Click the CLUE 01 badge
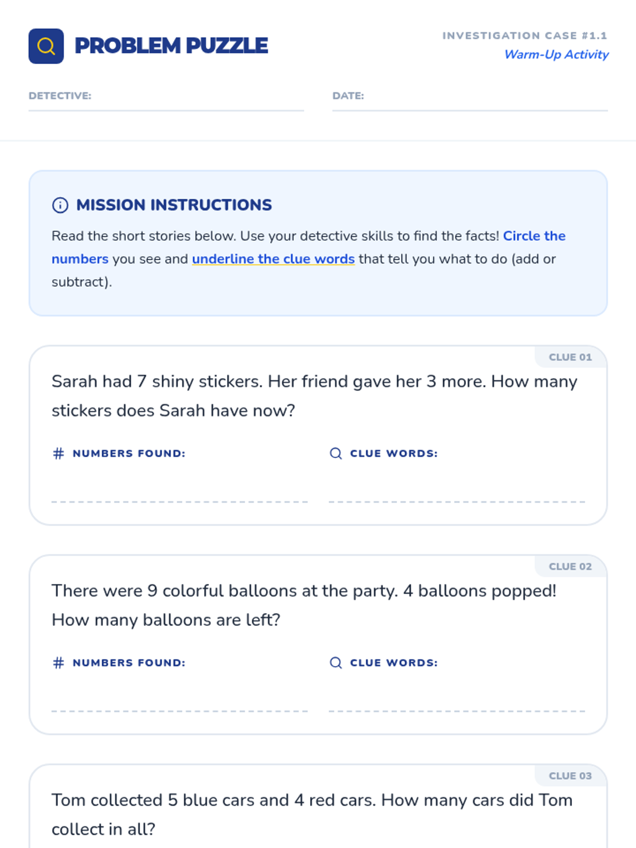This screenshot has width=636, height=848. [x=570, y=357]
